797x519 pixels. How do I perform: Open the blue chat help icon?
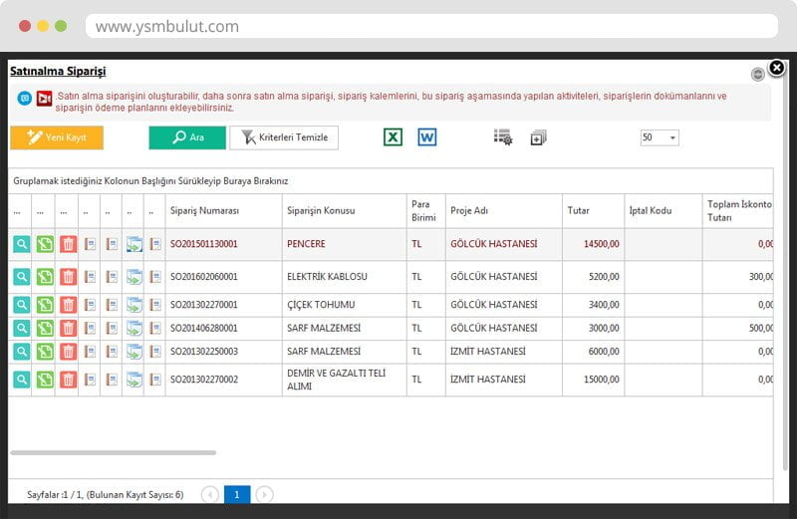tap(25, 99)
